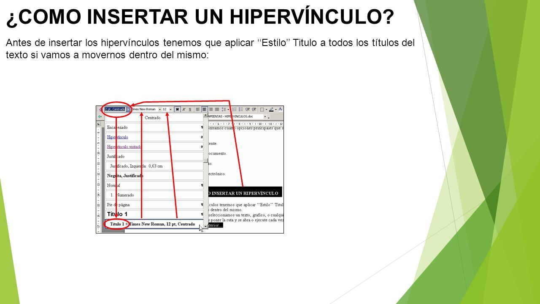Select the Título 1 style
The height and width of the screenshot is (304, 540).
(x=154, y=214)
